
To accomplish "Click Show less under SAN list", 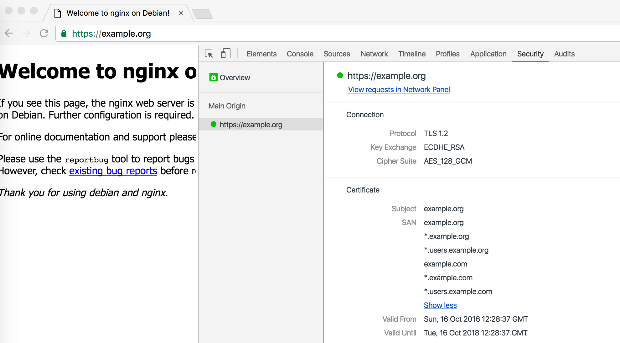I will [440, 305].
